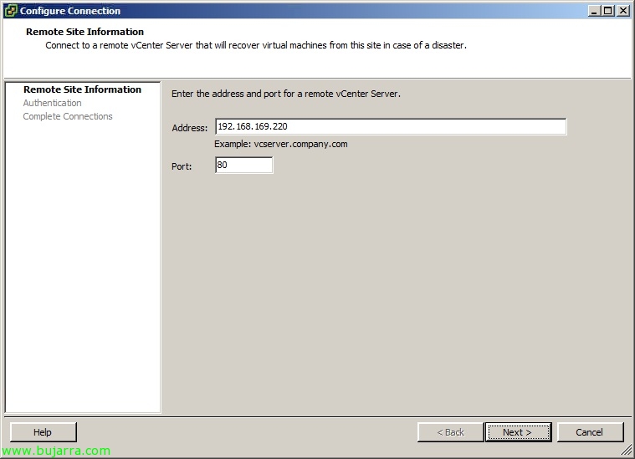Image resolution: width=635 pixels, height=459 pixels.
Task: Click the window resize grip corner
Action: [x=627, y=450]
